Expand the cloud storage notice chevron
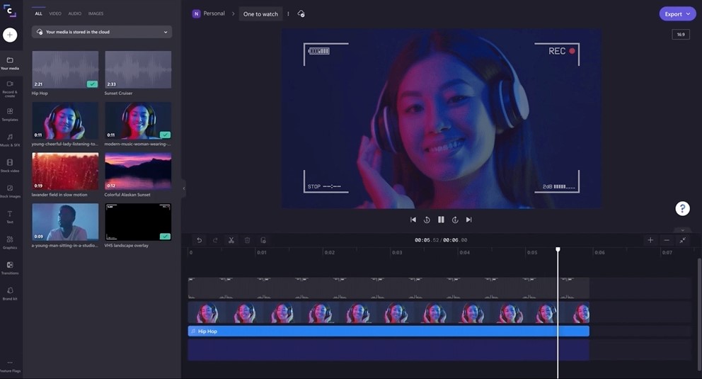 click(166, 32)
